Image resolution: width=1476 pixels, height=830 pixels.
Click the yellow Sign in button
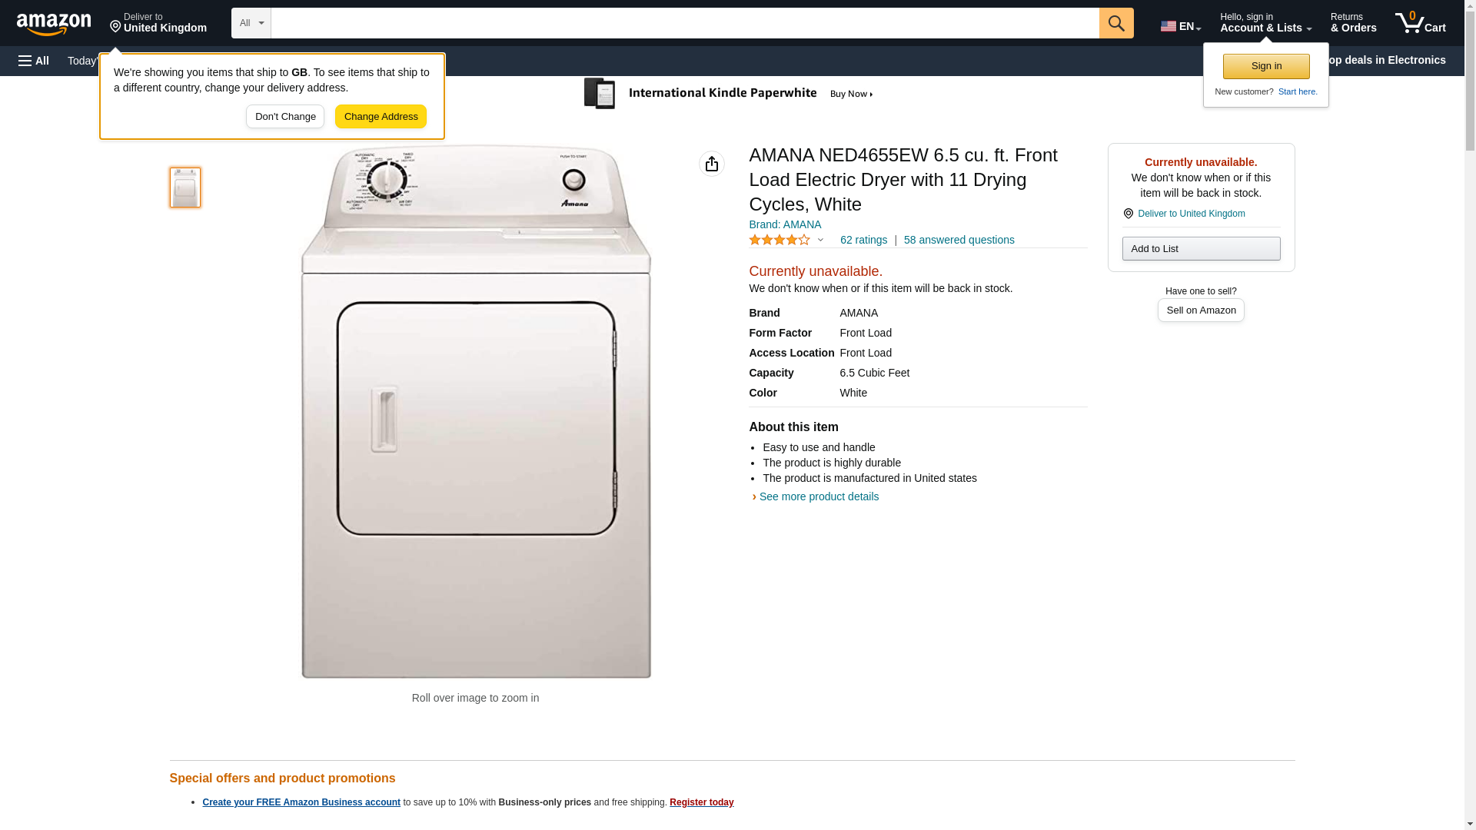[x=1266, y=66]
